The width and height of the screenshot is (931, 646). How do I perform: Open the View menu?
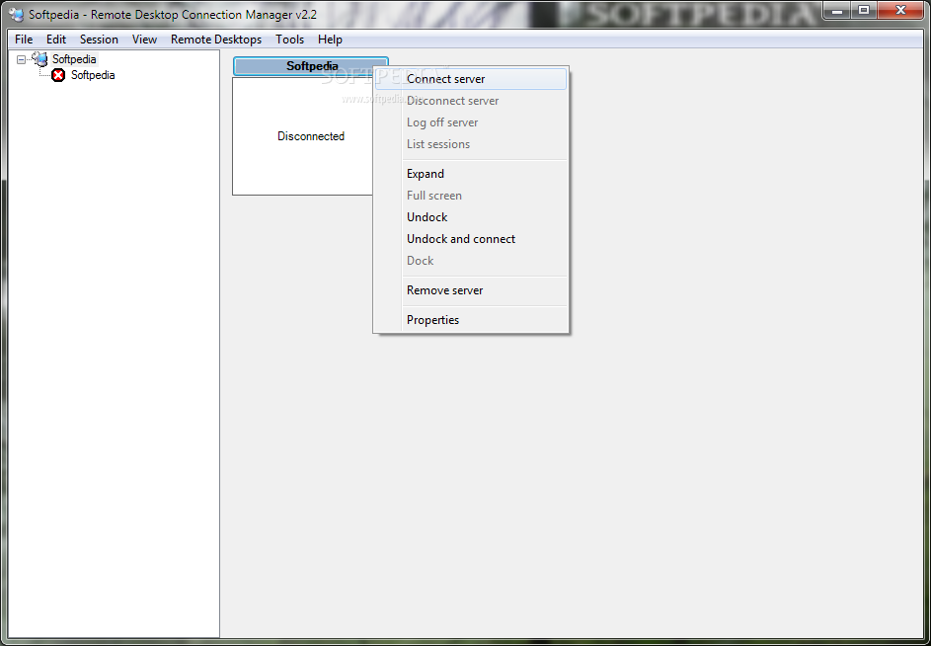click(144, 40)
